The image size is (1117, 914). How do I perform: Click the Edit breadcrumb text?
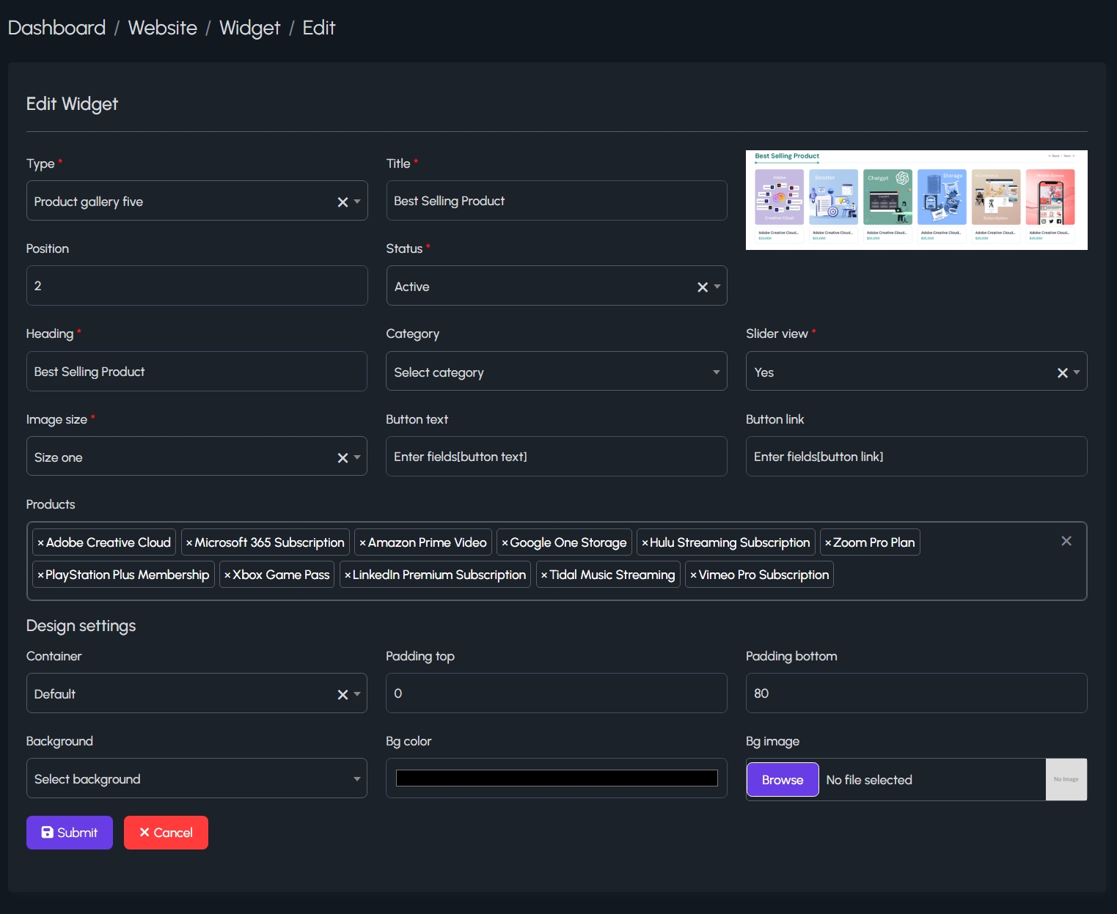point(319,28)
